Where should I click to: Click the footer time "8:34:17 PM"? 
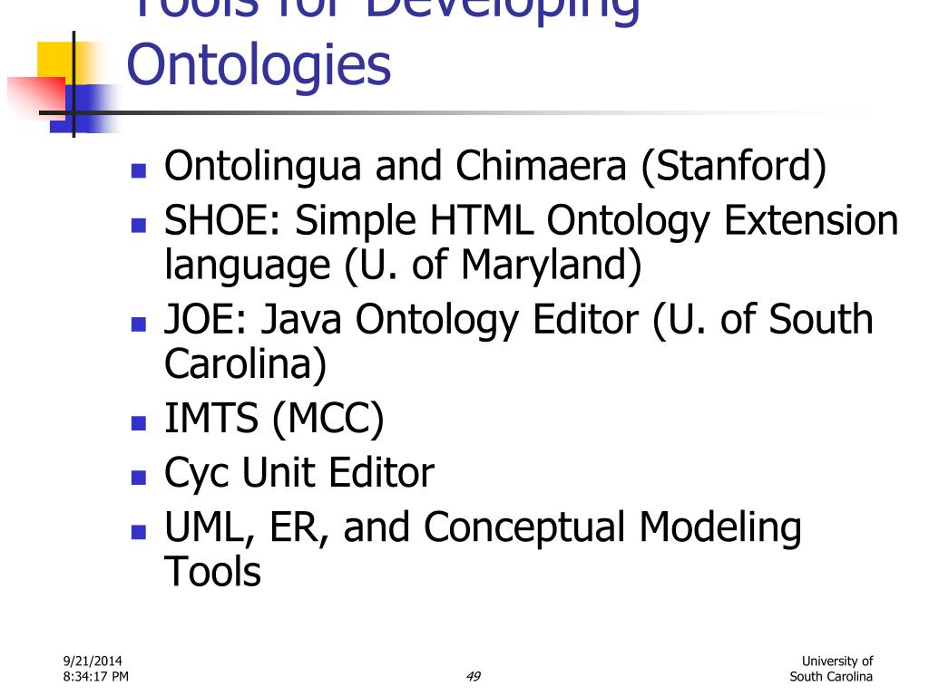click(95, 676)
